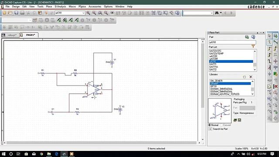Open the Place menu
The image size is (279, 157).
(x=49, y=7)
